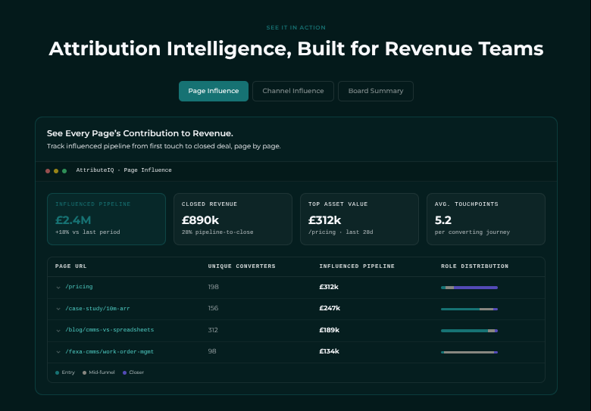Click the SEE IT IN ACTION label
The image size is (591, 411).
point(295,27)
